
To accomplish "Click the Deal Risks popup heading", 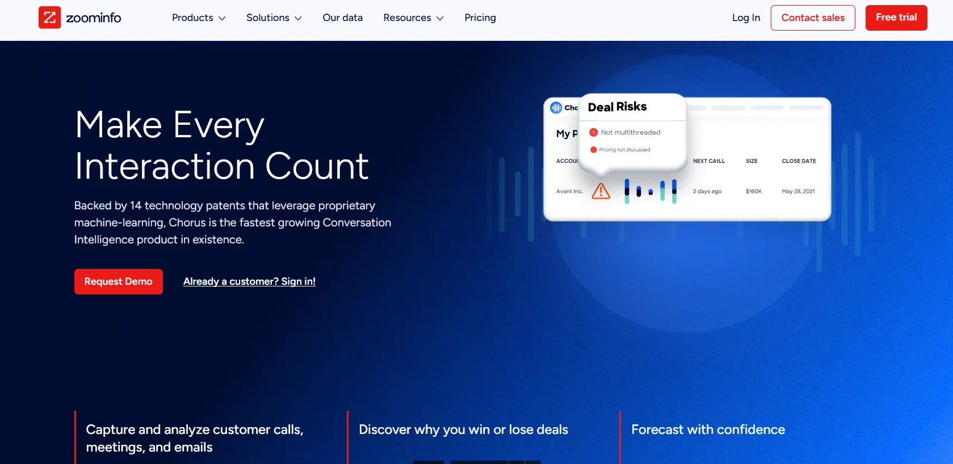I will click(x=617, y=107).
